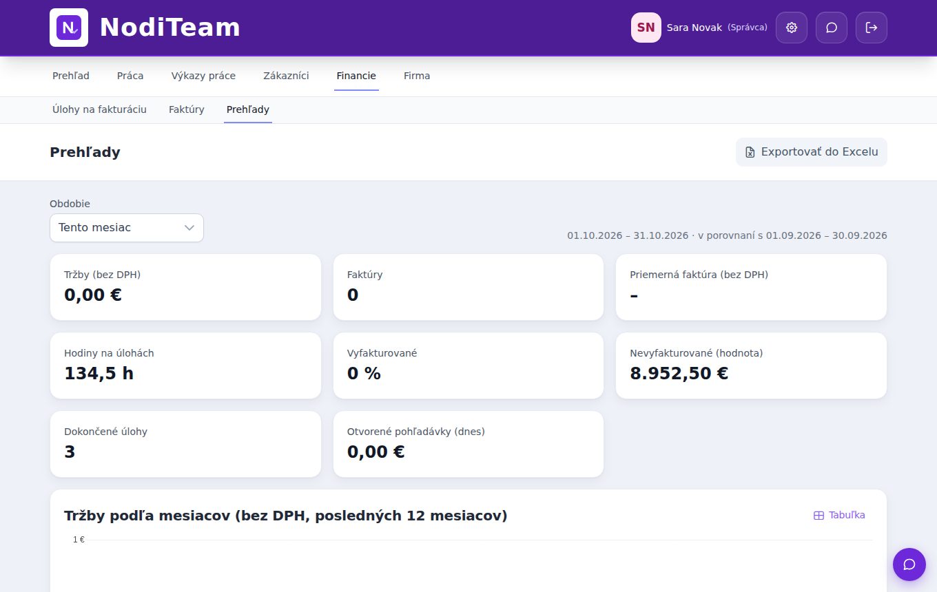Click the Tržby podľa mesiacov chart heading
Screen dimensions: 937x592
tap(286, 516)
